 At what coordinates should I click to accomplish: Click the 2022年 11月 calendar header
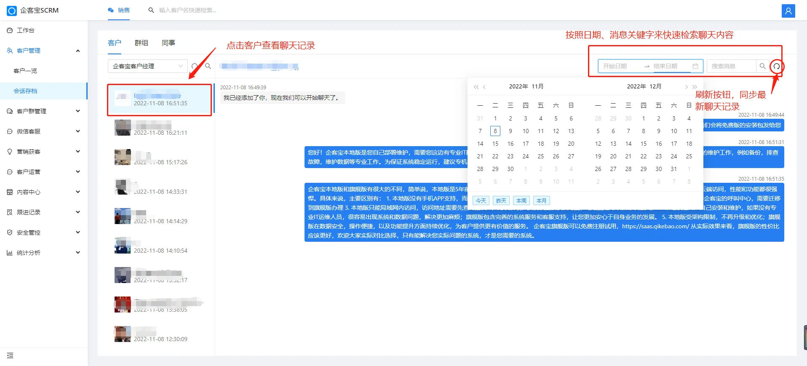point(526,87)
